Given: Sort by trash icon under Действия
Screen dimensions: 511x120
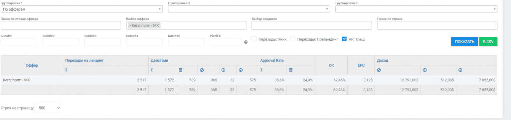Looking at the screenshot, I should pyautogui.click(x=180, y=70).
